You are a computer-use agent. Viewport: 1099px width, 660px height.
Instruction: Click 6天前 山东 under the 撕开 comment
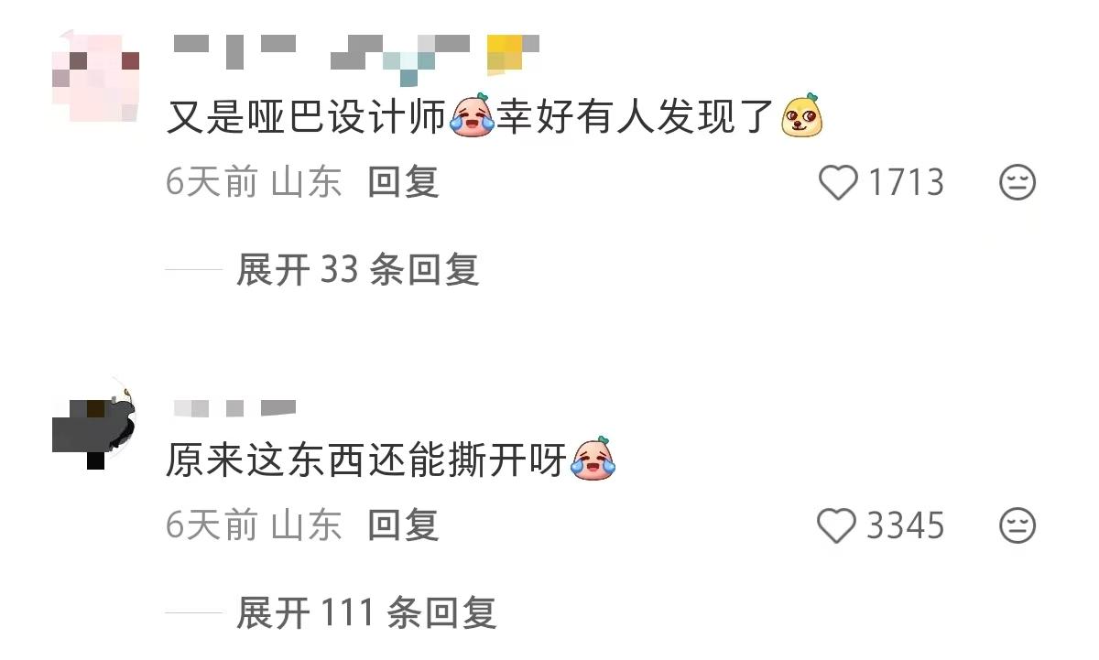pos(254,525)
